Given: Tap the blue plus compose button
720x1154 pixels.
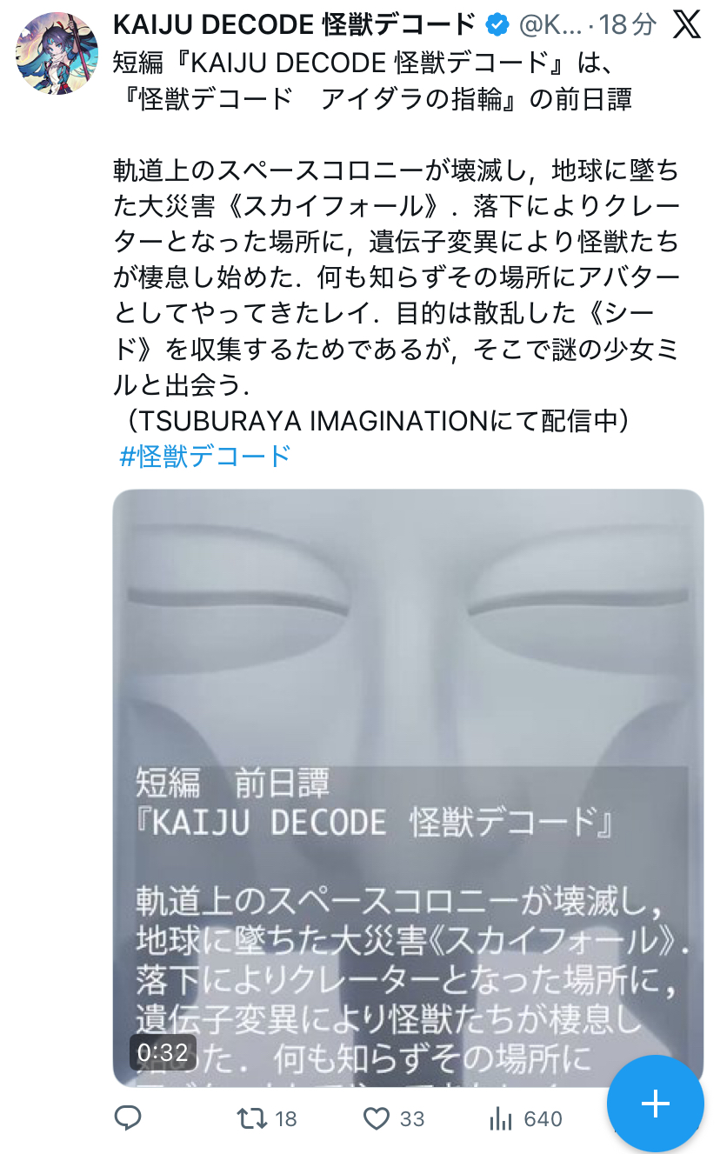Looking at the screenshot, I should click(x=655, y=1104).
